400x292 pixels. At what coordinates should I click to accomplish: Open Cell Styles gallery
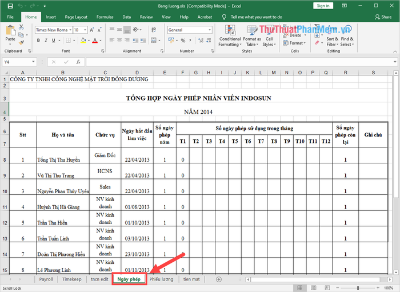point(269,35)
